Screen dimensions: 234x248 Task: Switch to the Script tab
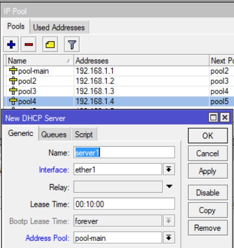pyautogui.click(x=84, y=134)
